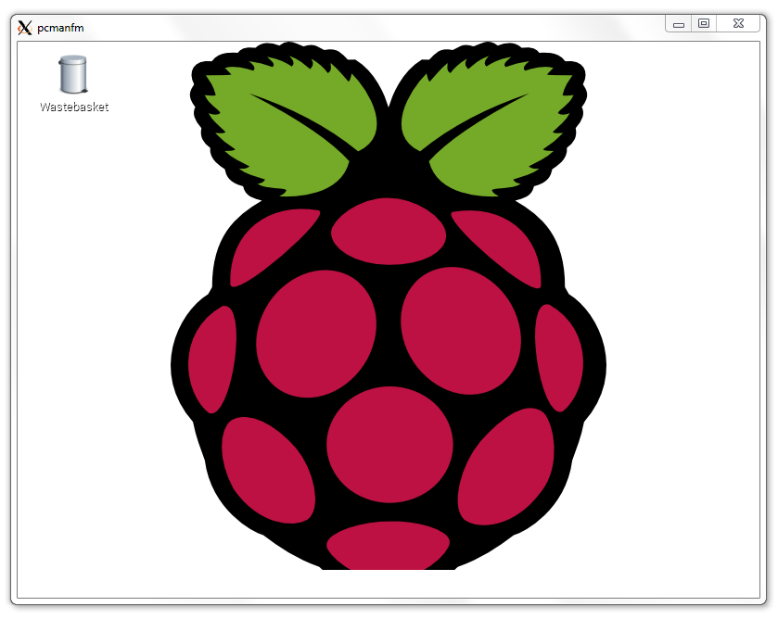Click the trash can graphic of Wastebasket
The height and width of the screenshot is (619, 778).
72,74
